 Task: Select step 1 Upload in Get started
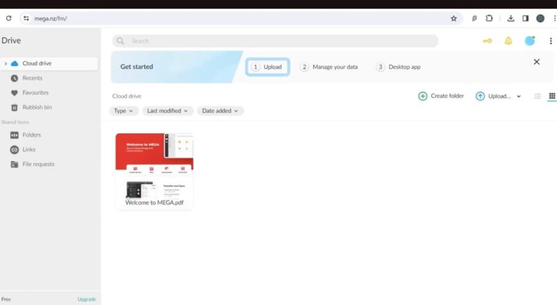pyautogui.click(x=267, y=67)
